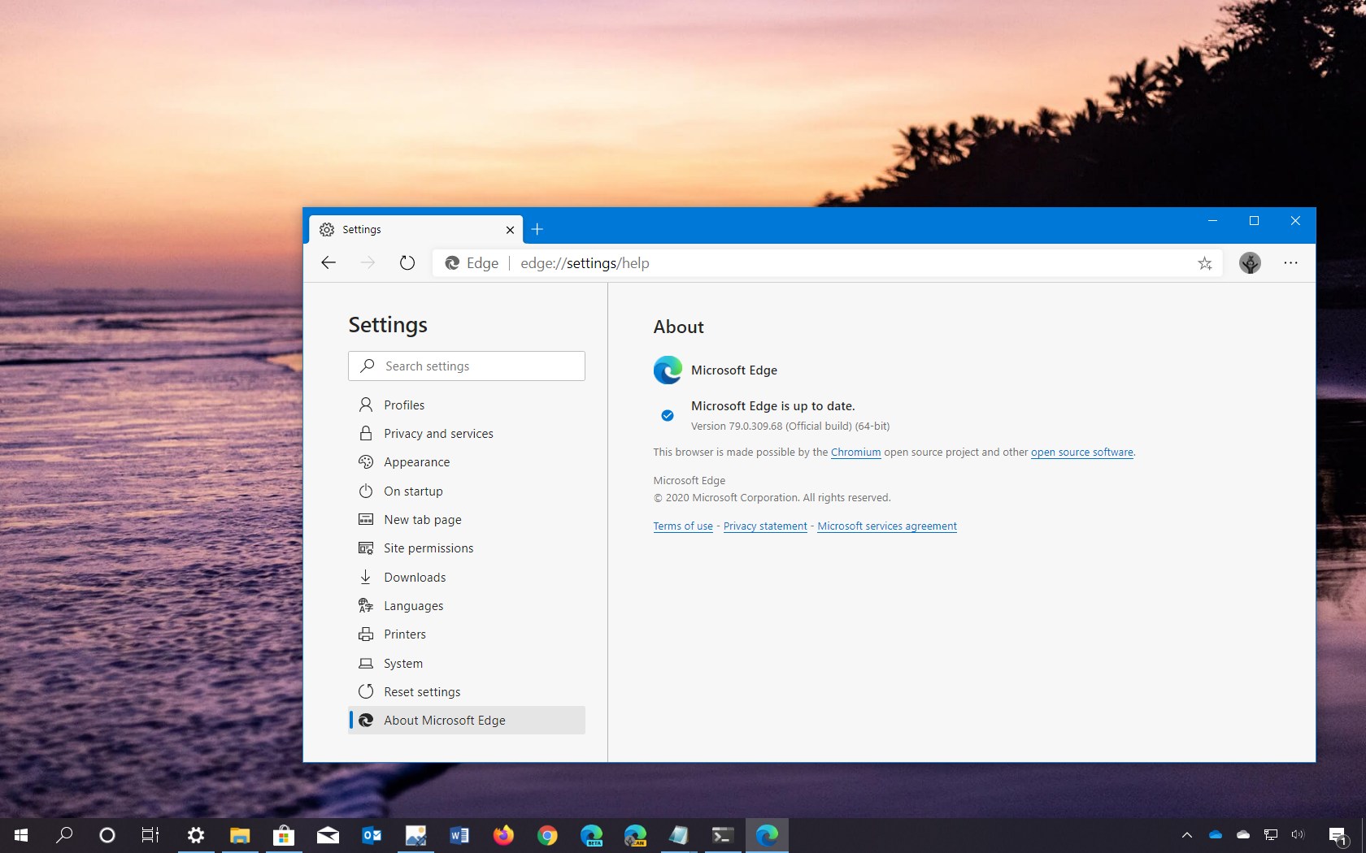Select the Appearance settings section
The height and width of the screenshot is (853, 1366).
(x=415, y=461)
